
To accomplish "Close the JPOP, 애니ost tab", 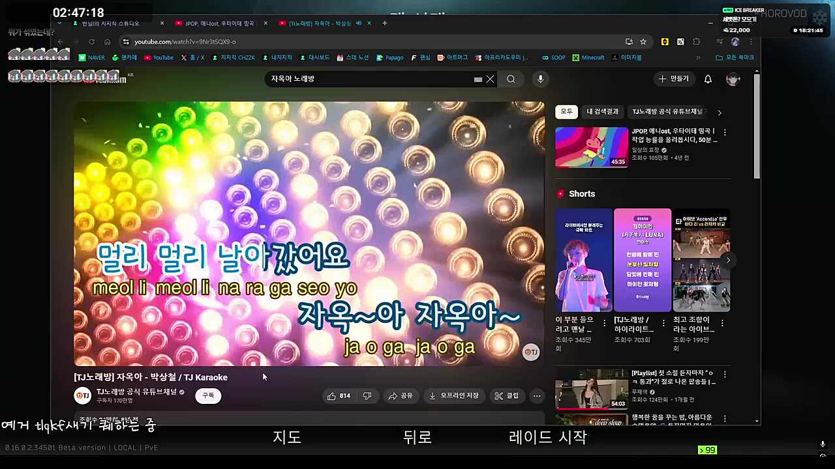I will [266, 23].
